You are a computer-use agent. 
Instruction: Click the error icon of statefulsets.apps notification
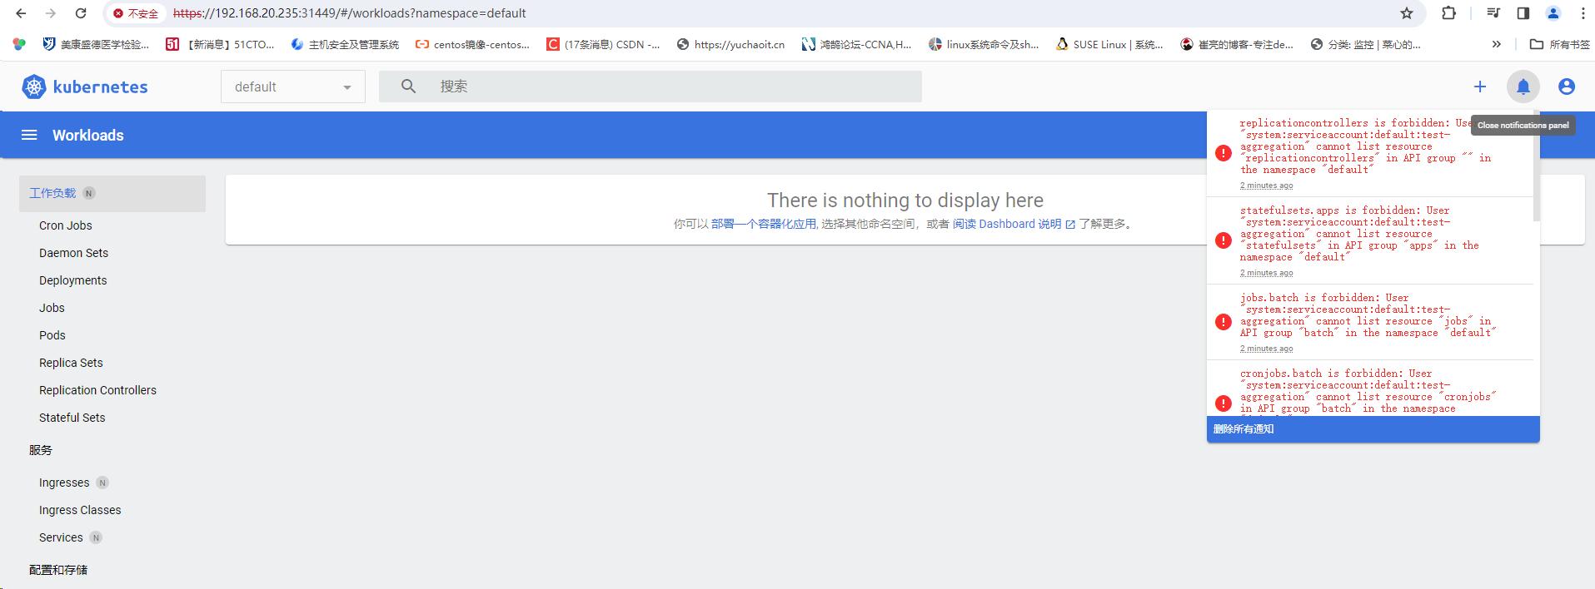point(1224,240)
